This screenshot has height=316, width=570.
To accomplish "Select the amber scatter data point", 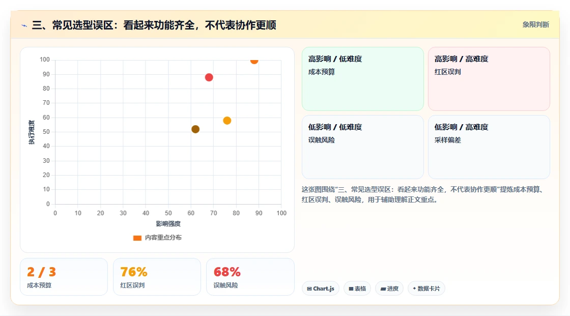I will pos(227,121).
